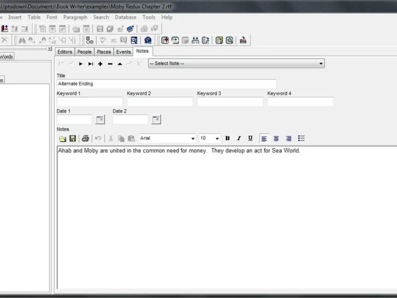Click the magnifier preview icon in table toolbar
Image resolution: width=397 pixels, height=298 pixels.
[229, 40]
